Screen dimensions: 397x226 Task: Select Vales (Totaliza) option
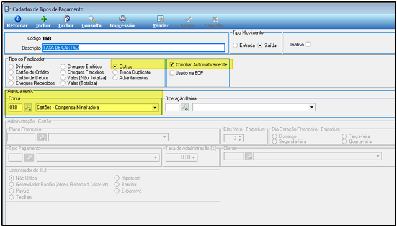click(63, 83)
